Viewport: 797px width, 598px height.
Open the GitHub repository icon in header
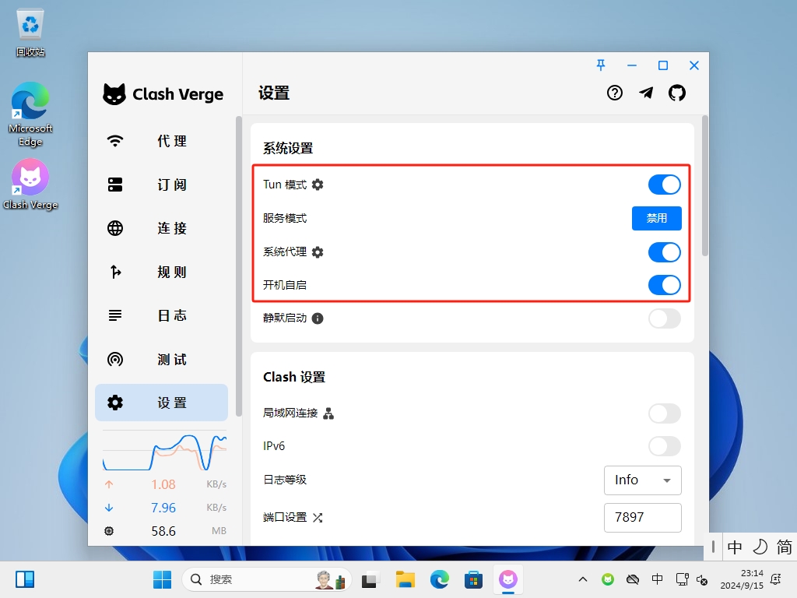677,93
